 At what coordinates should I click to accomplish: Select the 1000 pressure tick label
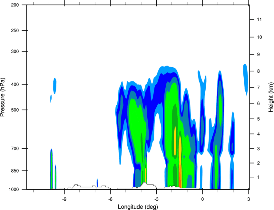pos(14,189)
